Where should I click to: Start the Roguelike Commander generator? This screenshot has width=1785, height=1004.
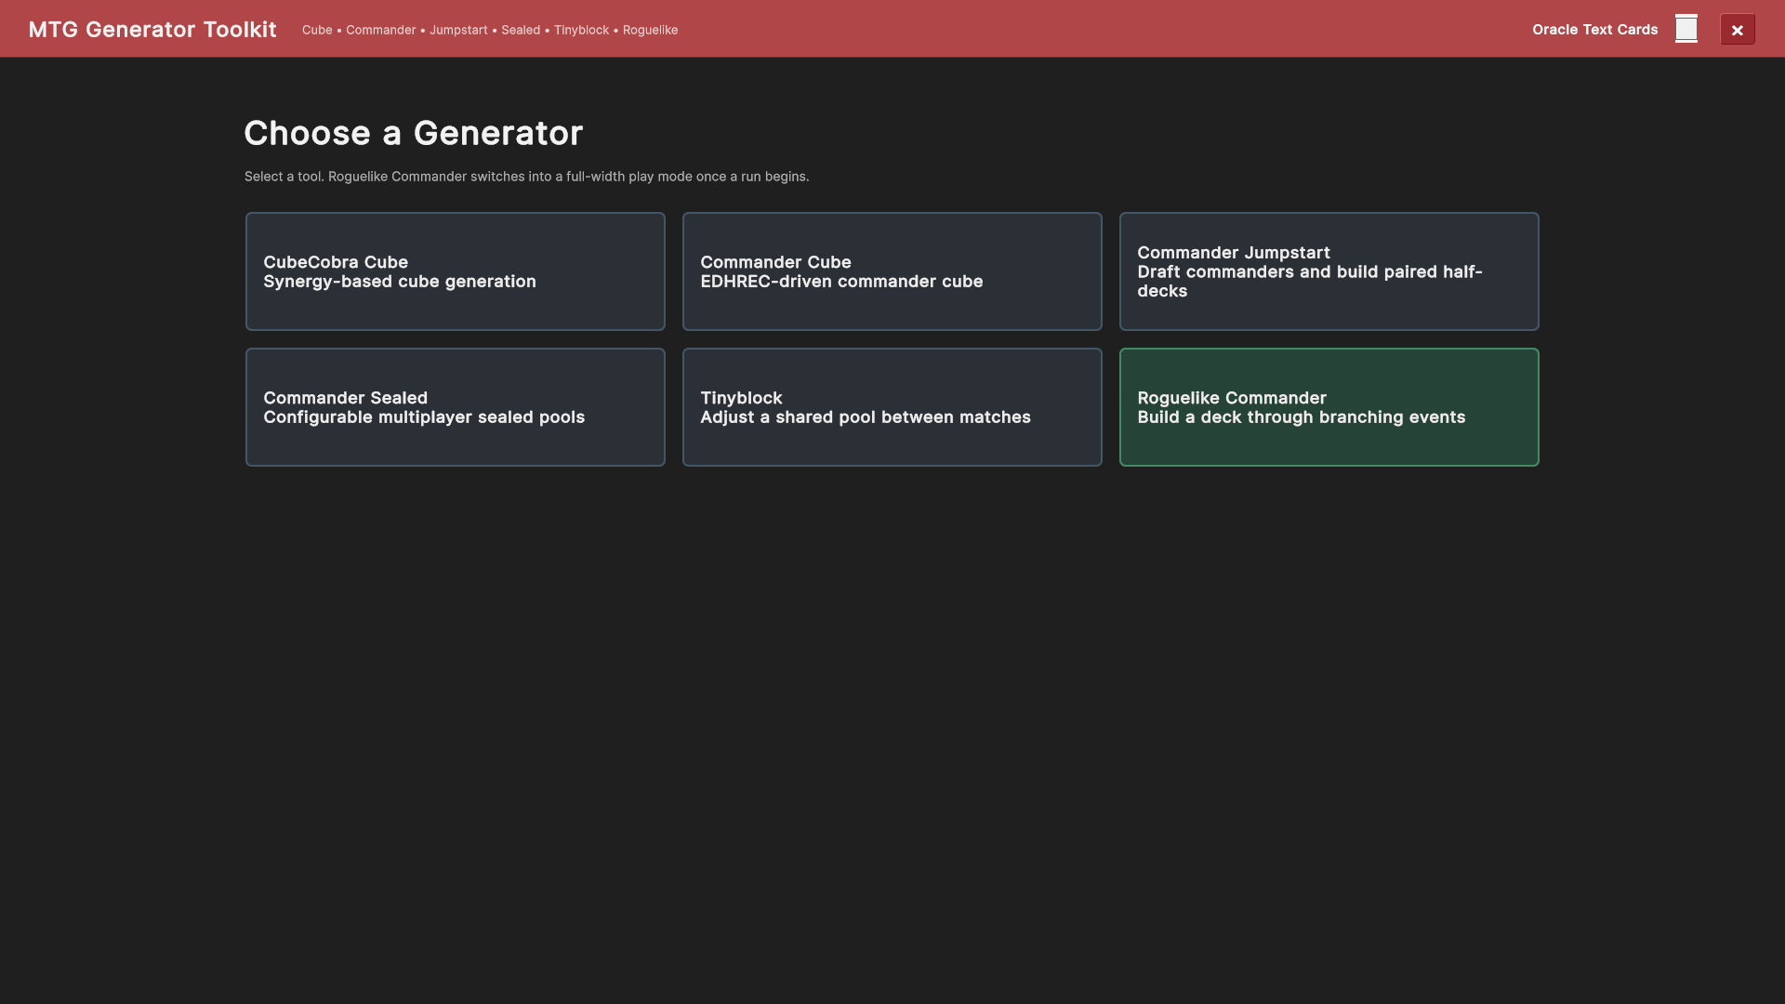[1329, 407]
